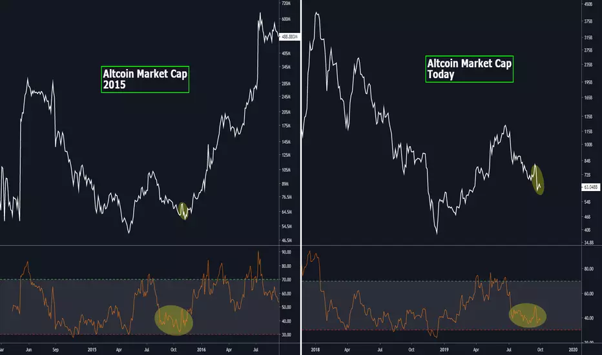The height and width of the screenshot is (355, 602).
Task: Click the RSI highlight ellipse near Oct 2019
Action: click(x=528, y=316)
